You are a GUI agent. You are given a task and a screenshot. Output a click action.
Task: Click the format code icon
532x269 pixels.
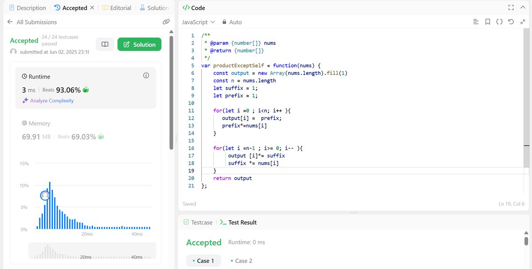pos(476,22)
